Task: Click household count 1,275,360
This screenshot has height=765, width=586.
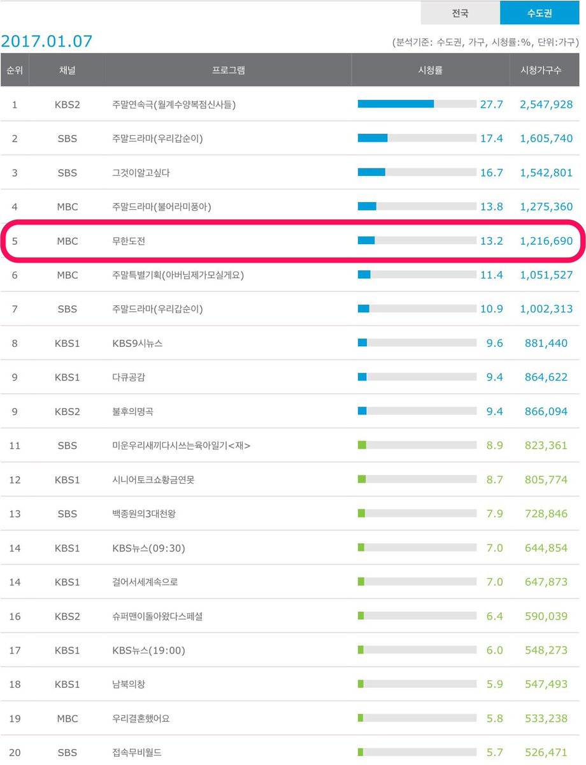Action: click(x=546, y=207)
